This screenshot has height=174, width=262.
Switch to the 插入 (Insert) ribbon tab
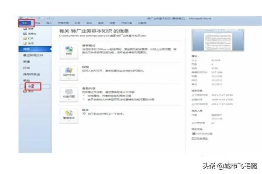pyautogui.click(x=49, y=23)
